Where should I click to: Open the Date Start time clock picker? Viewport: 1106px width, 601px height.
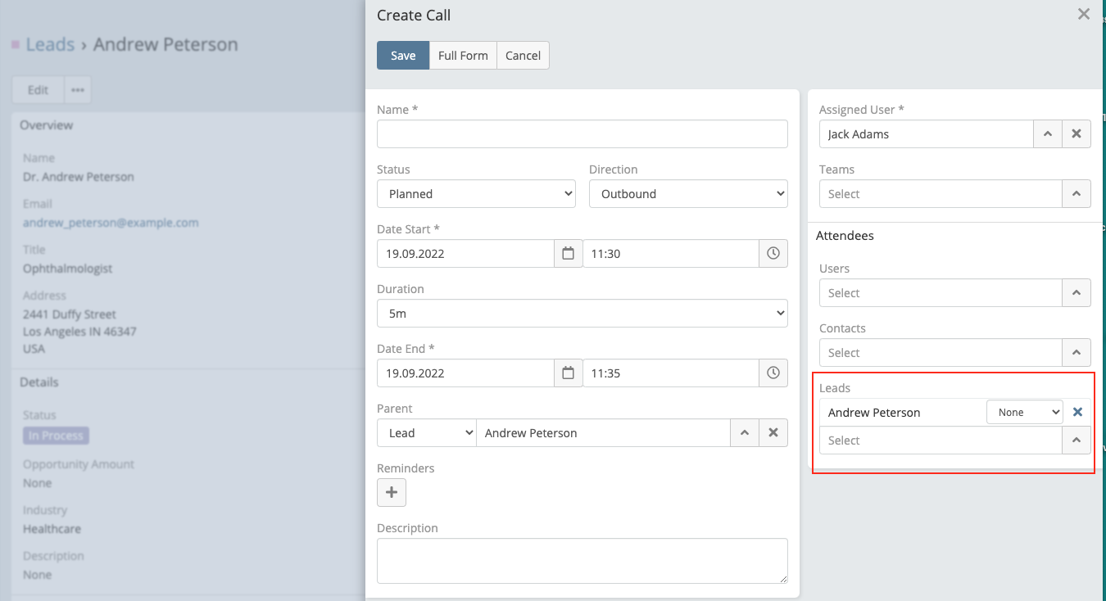coord(773,254)
